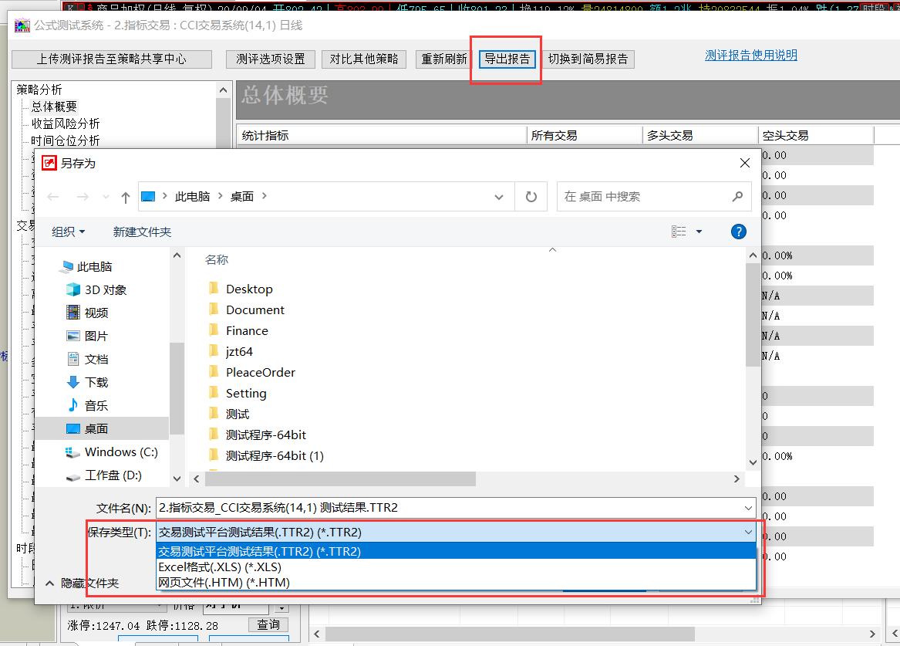This screenshot has width=900, height=646.
Task: Click 此电脑 in address bar
Action: pyautogui.click(x=192, y=196)
